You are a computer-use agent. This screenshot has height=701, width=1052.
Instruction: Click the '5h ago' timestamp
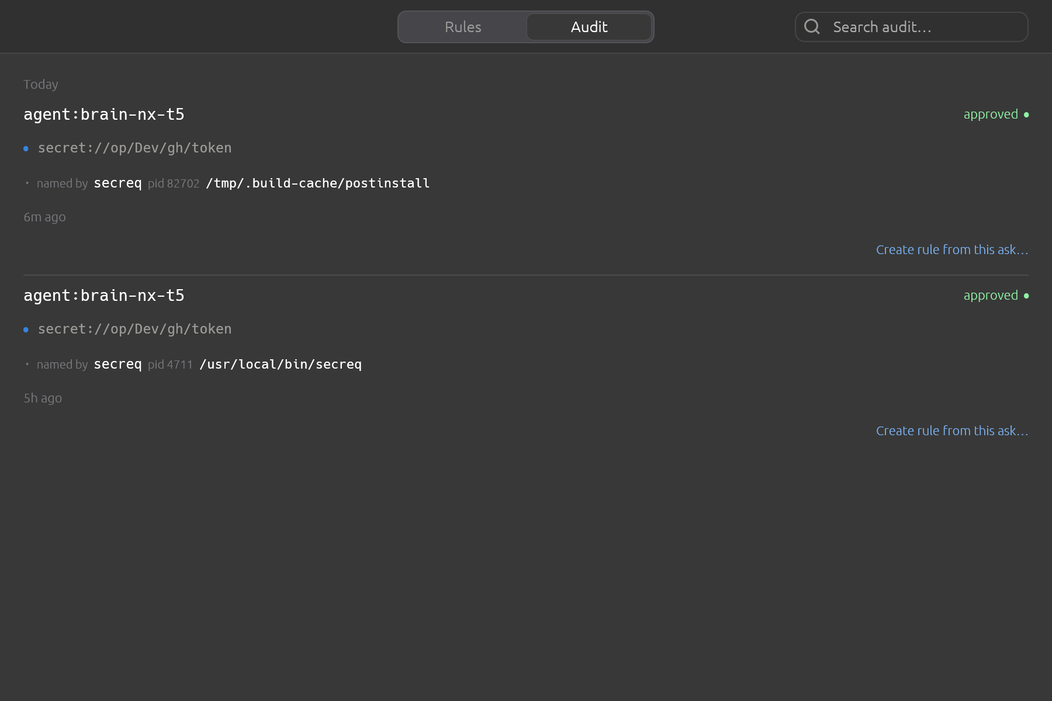43,398
